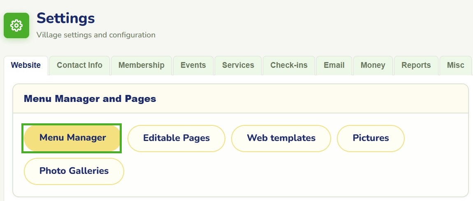473x201 pixels.
Task: Click the green Settings gear icon
Action: click(16, 25)
